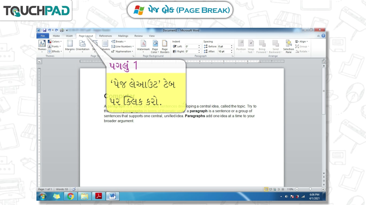Switch to the Home tab
Viewport: 366px width, 205px height.
pyautogui.click(x=56, y=36)
